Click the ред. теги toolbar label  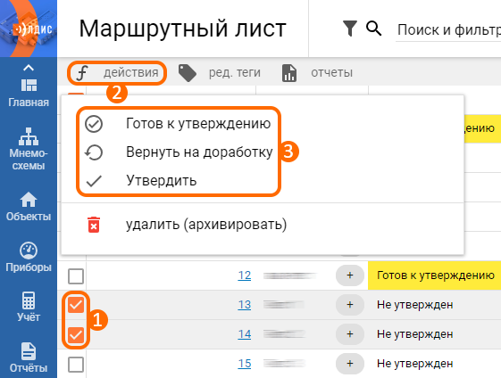(x=235, y=73)
